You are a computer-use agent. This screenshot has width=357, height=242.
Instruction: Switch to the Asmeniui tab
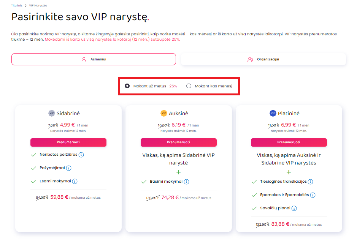coord(94,59)
